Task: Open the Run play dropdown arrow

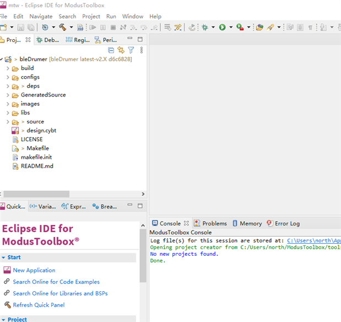Action: [x=231, y=27]
